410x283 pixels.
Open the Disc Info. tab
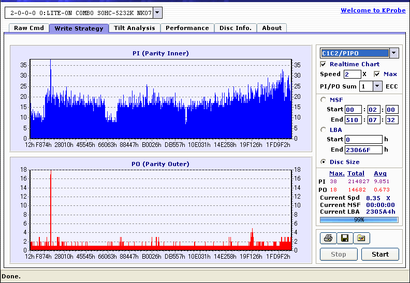[x=235, y=28]
